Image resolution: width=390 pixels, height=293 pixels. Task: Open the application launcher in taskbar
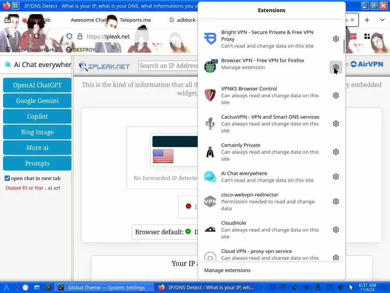coord(6,288)
